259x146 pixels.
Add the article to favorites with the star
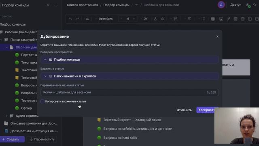point(255,5)
